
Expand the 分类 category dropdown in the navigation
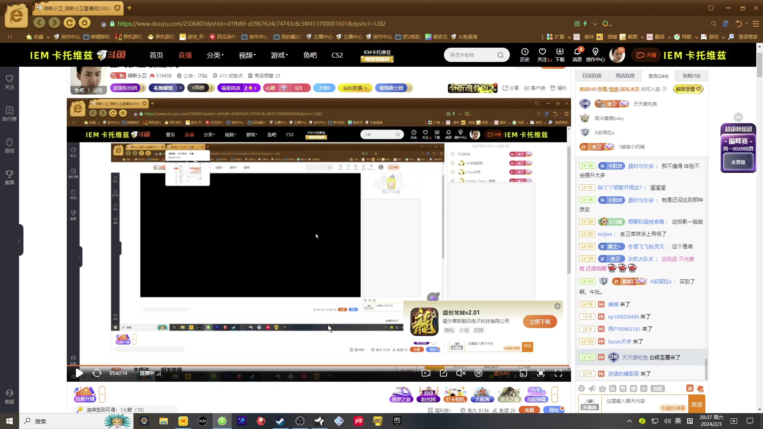click(x=215, y=55)
